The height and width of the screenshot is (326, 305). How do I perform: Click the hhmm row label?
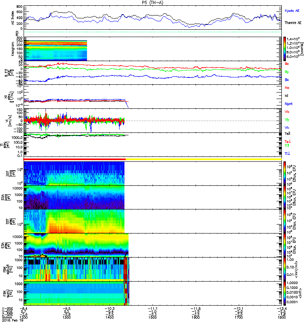click(x=6, y=318)
